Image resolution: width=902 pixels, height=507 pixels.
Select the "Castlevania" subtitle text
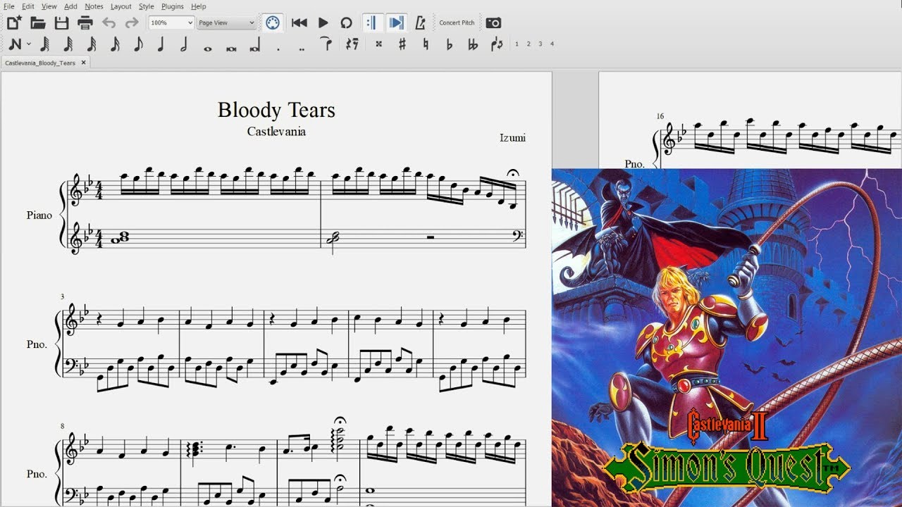276,132
